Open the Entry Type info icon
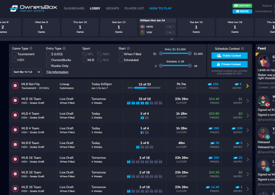The width and height of the screenshot is (275, 195). 64,48
